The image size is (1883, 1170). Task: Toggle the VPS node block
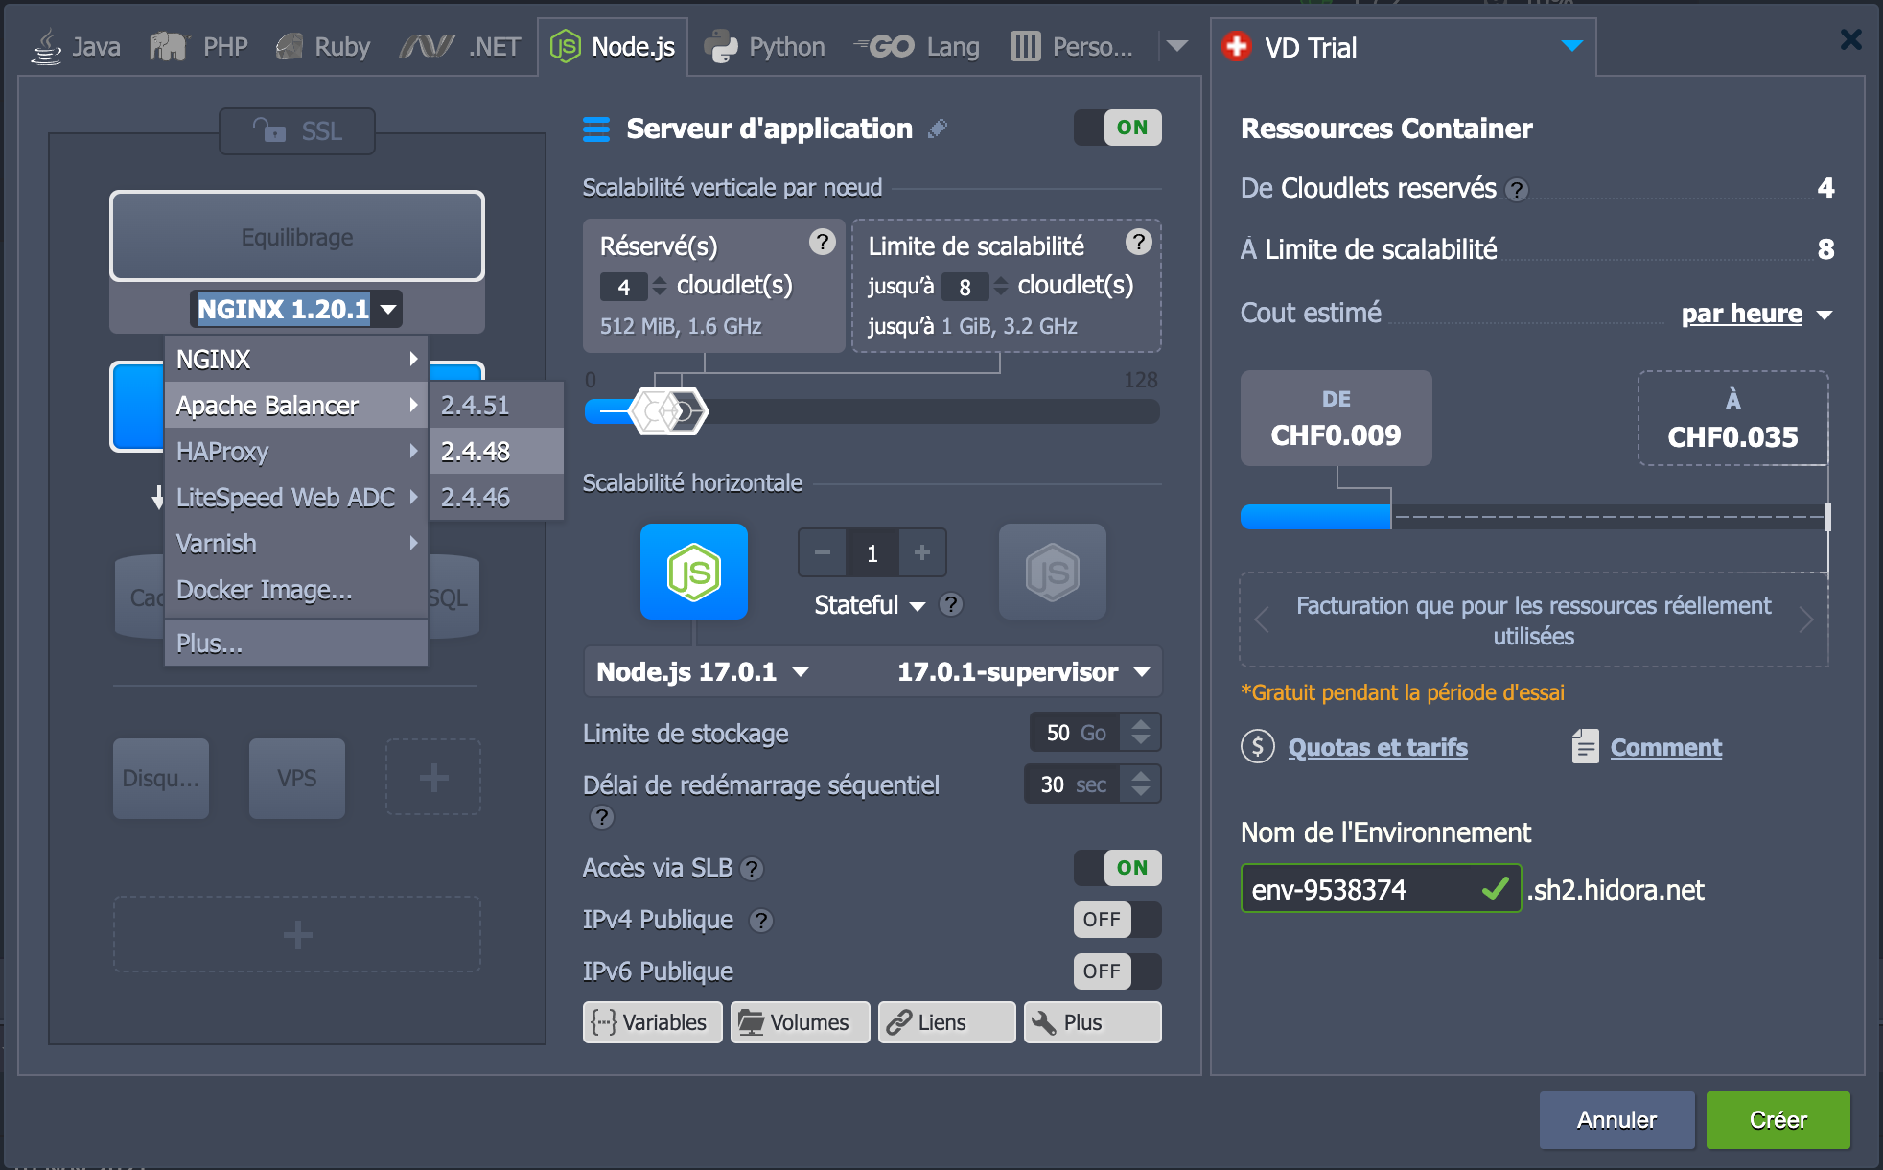tap(297, 778)
